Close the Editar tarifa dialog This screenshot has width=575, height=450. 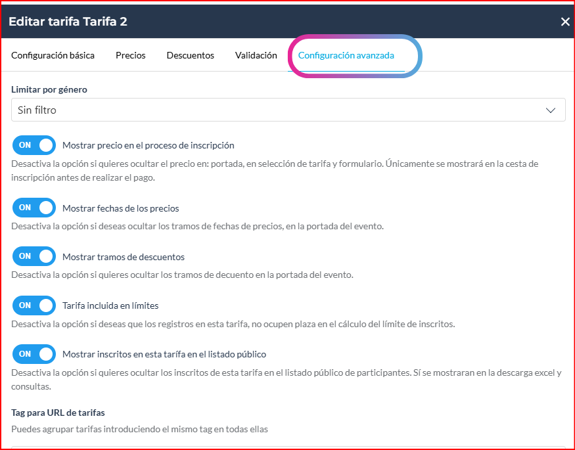click(x=565, y=22)
